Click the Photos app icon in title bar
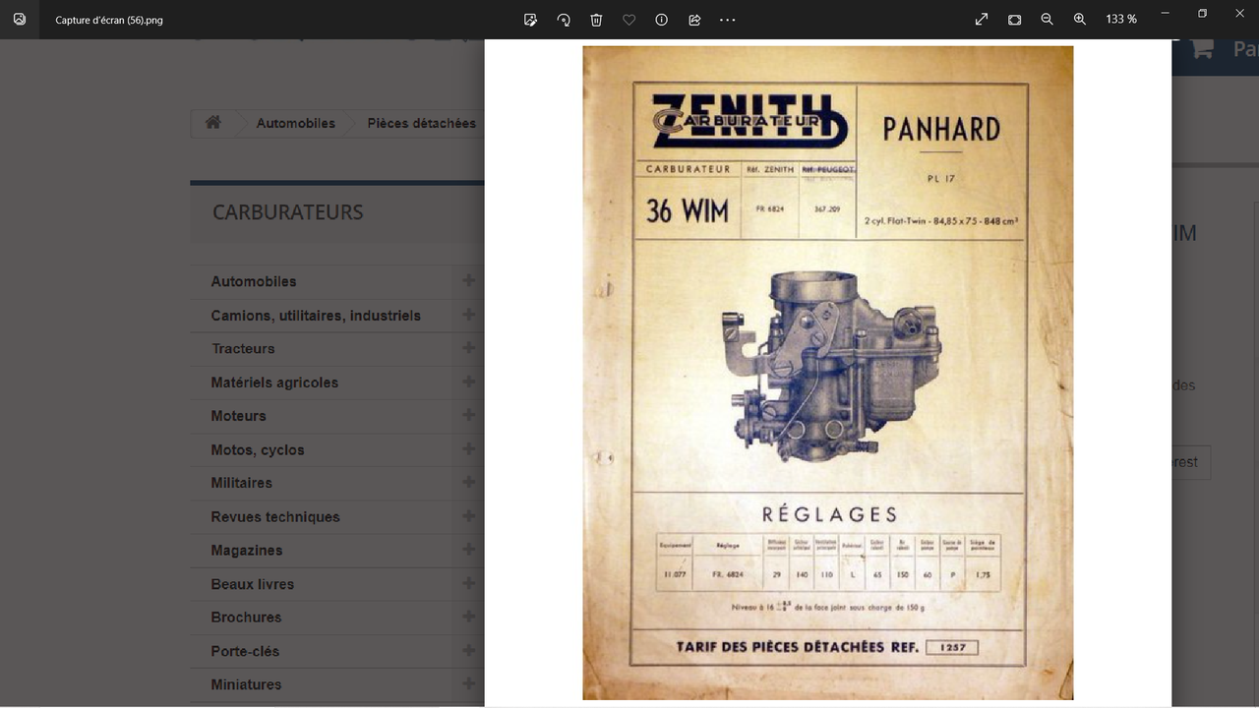The height and width of the screenshot is (708, 1259). (20, 19)
